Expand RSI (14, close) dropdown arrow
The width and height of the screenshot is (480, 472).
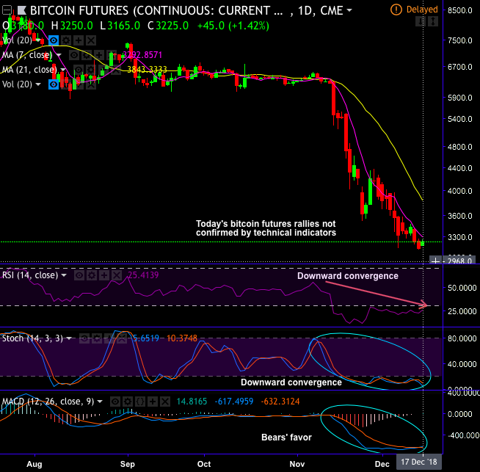(64, 275)
